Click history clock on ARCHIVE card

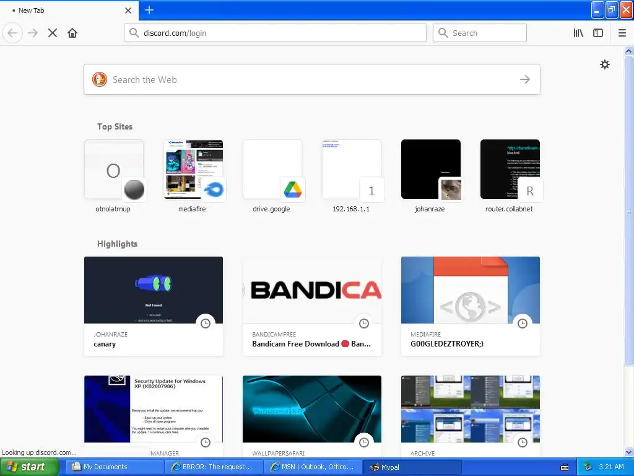click(523, 443)
